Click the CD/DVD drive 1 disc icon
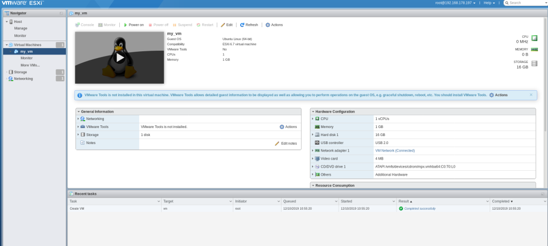The image size is (548, 246). [x=317, y=167]
